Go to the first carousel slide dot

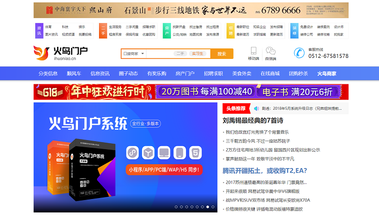(x=176, y=207)
